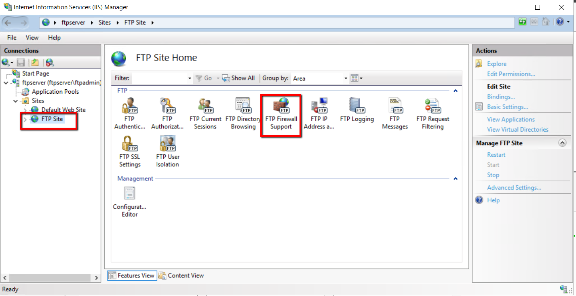Collapse the ftpserver tree node

[x=6, y=83]
